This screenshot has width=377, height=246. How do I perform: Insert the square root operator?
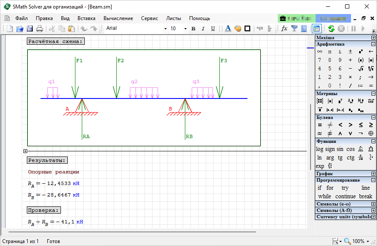tap(361, 69)
